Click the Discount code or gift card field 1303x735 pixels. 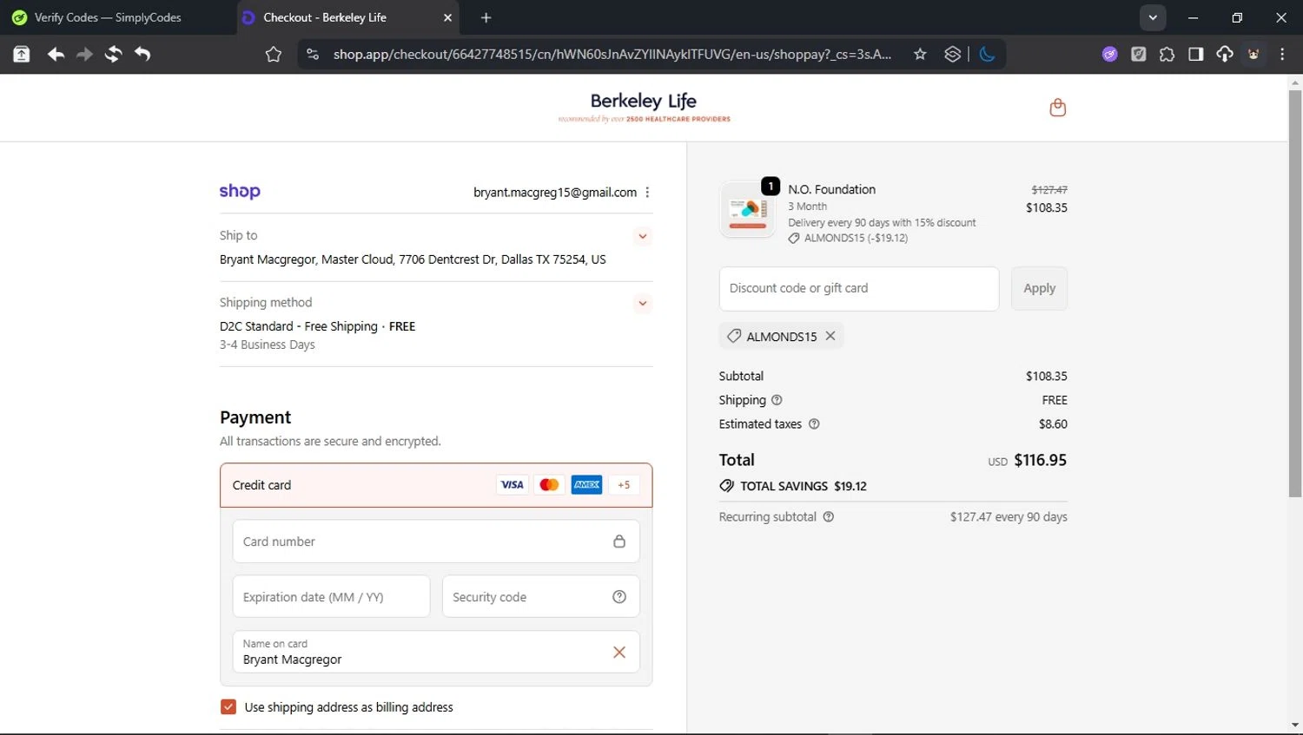click(859, 288)
